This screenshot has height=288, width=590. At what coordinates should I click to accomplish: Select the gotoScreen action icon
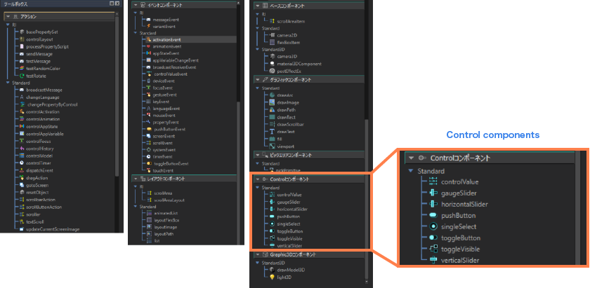coord(22,184)
